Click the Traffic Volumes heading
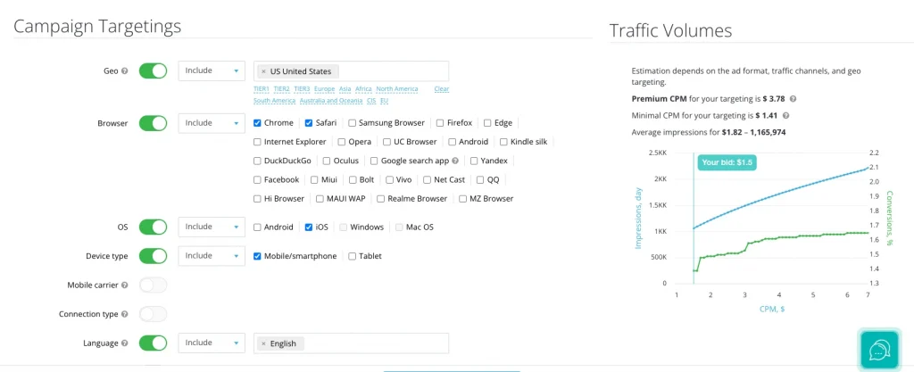Image resolution: width=914 pixels, height=372 pixels. (x=670, y=30)
